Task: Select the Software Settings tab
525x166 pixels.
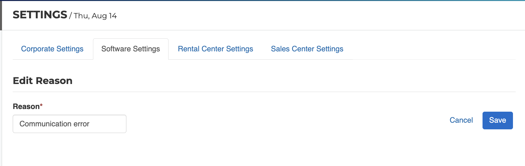Action: point(130,49)
